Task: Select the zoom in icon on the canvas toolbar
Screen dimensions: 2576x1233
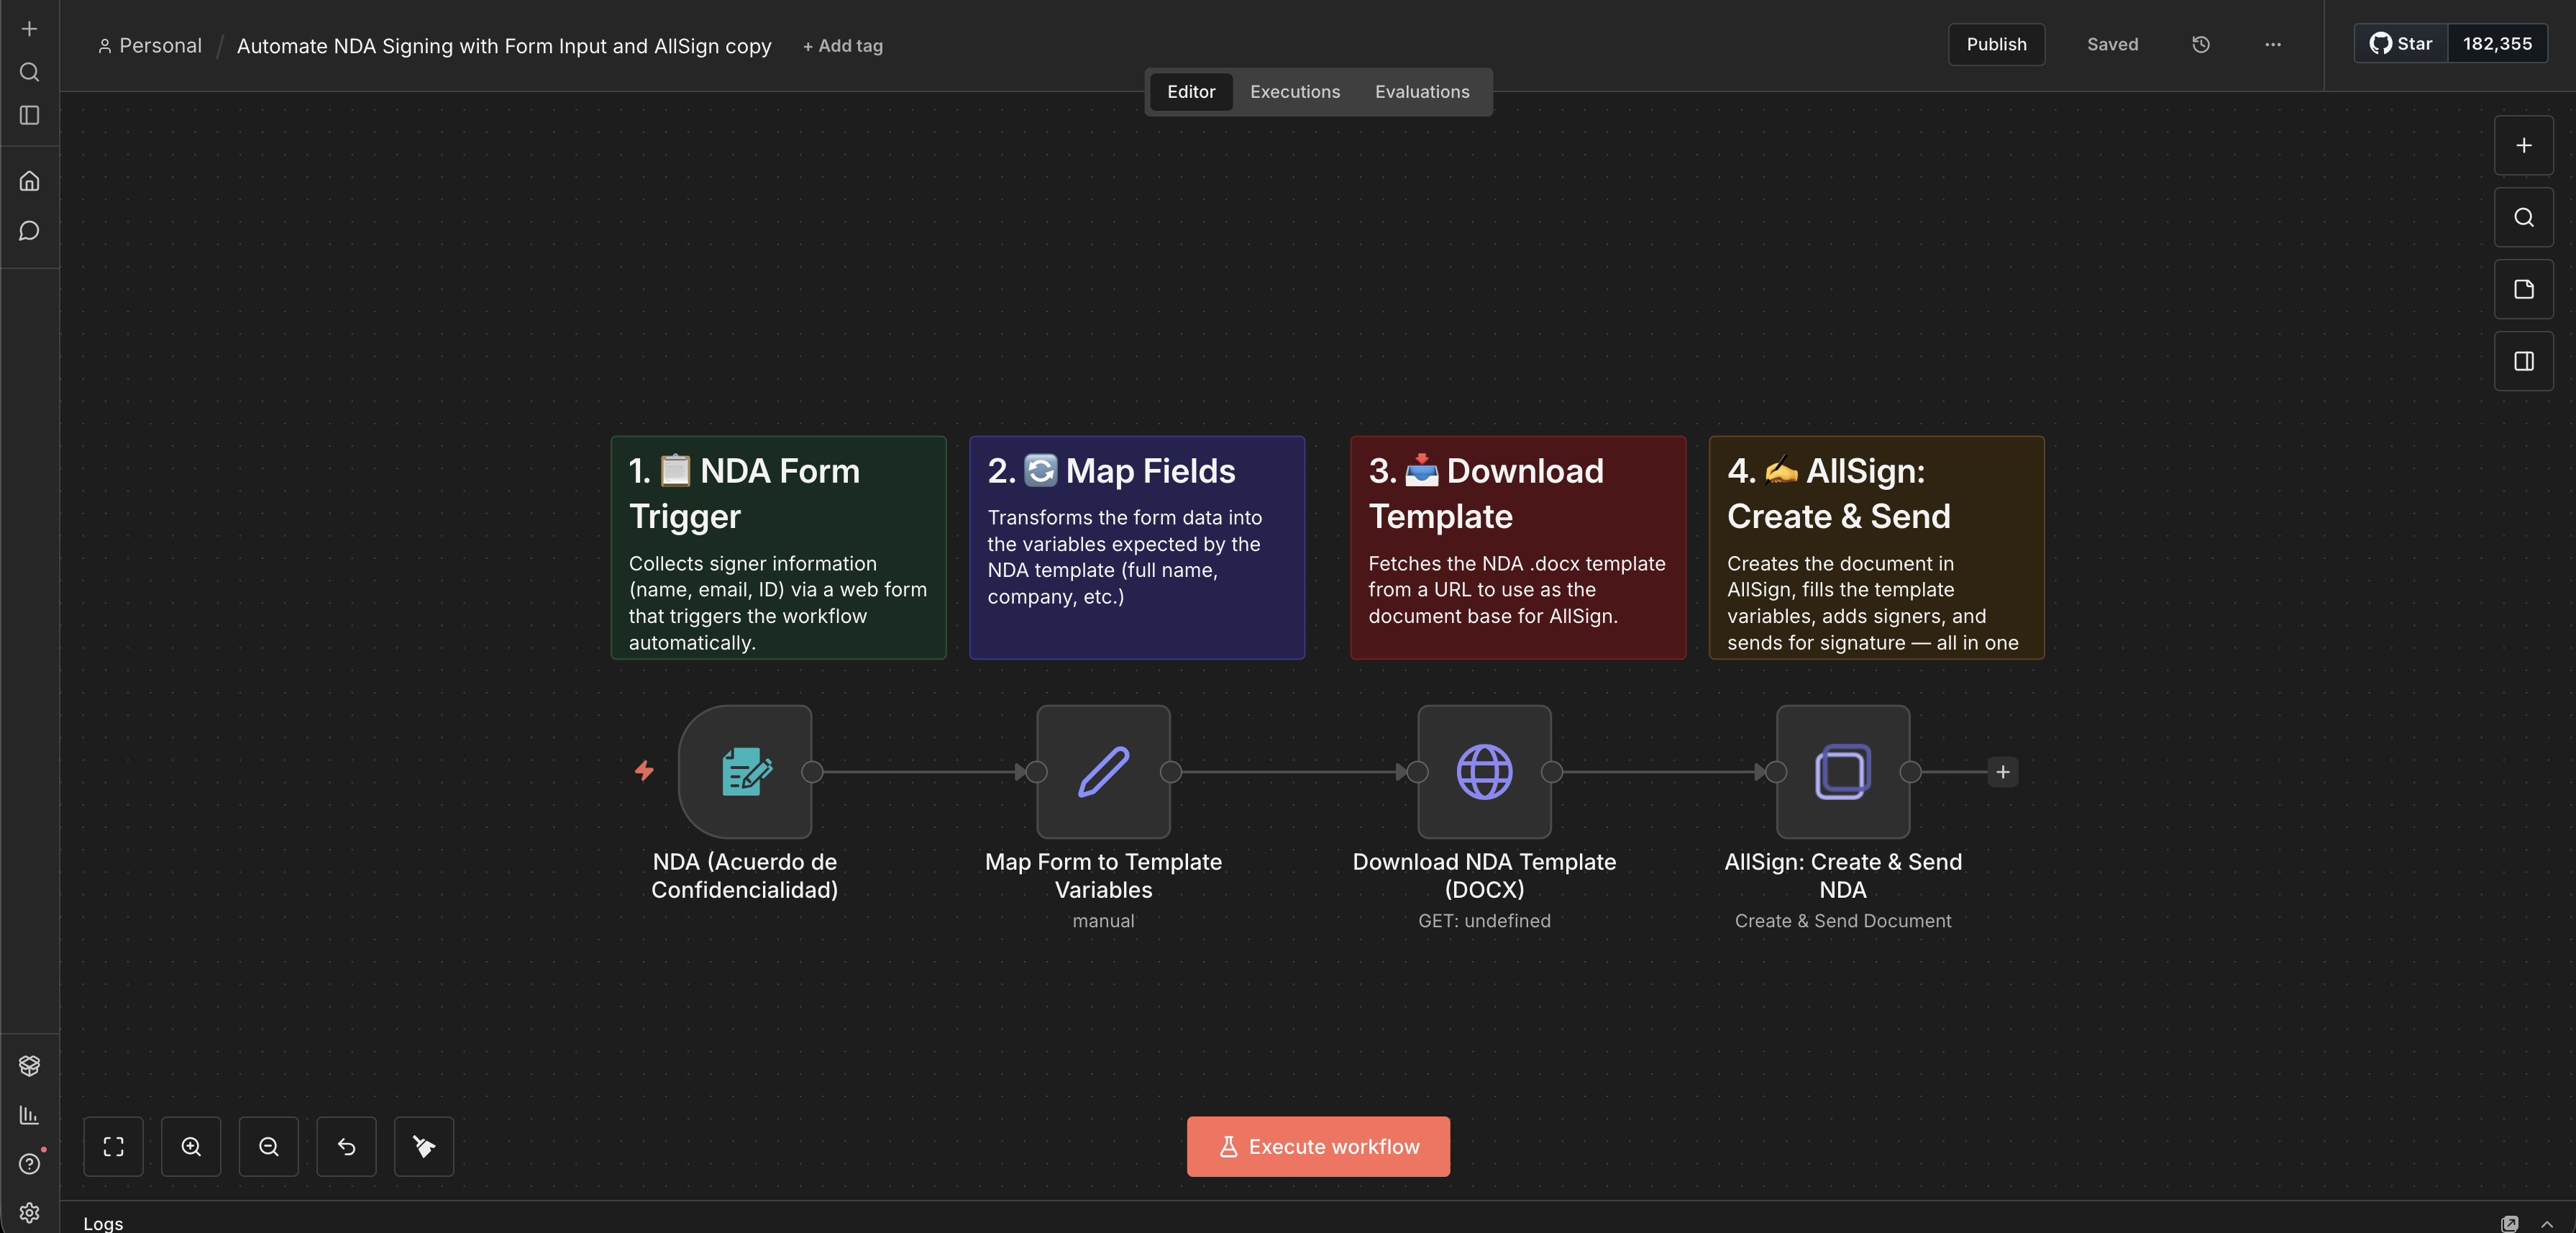Action: [x=190, y=1147]
